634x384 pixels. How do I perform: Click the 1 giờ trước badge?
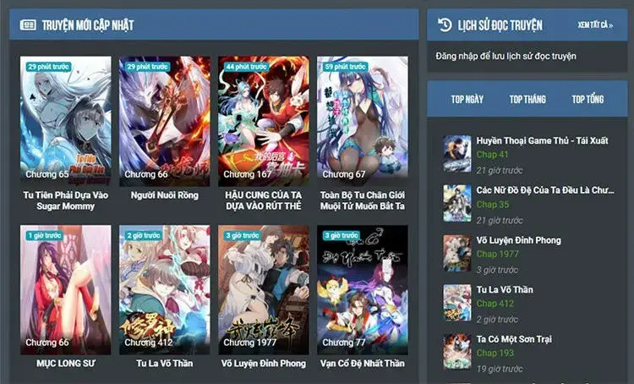pyautogui.click(x=44, y=235)
